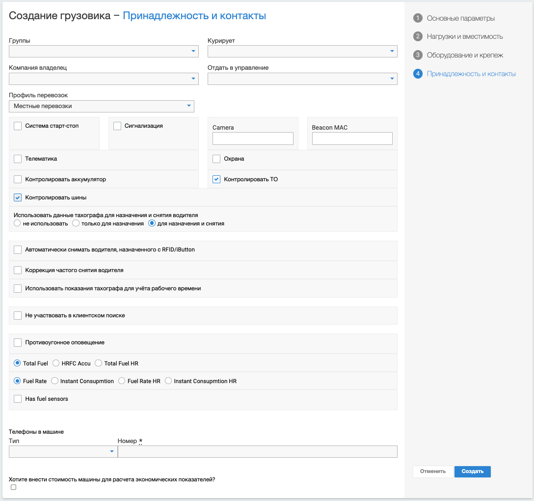Image resolution: width=534 pixels, height=501 pixels.
Task: Go to Нагрузки и вместимость step
Action: 464,36
